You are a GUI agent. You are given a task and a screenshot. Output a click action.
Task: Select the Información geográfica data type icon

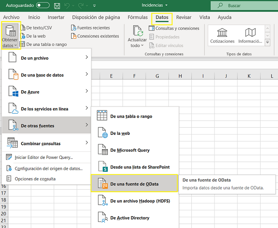tap(250, 33)
